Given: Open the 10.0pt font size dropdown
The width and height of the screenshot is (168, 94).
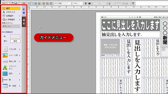Looking at the screenshot, I should [x=78, y=3].
